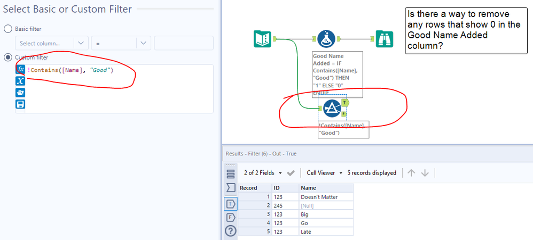The height and width of the screenshot is (240, 533).
Task: Click the Filter tool False output anchor
Action: (x=343, y=114)
